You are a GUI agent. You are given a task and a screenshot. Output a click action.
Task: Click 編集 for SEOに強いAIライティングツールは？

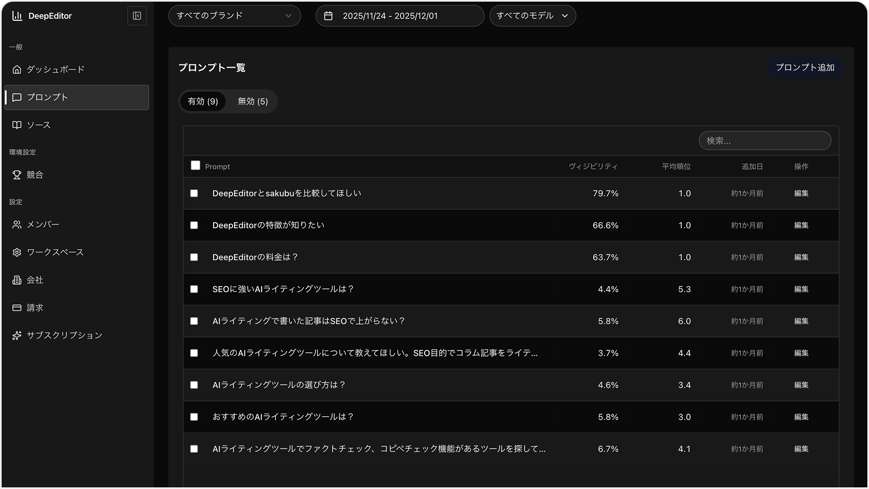(x=801, y=289)
